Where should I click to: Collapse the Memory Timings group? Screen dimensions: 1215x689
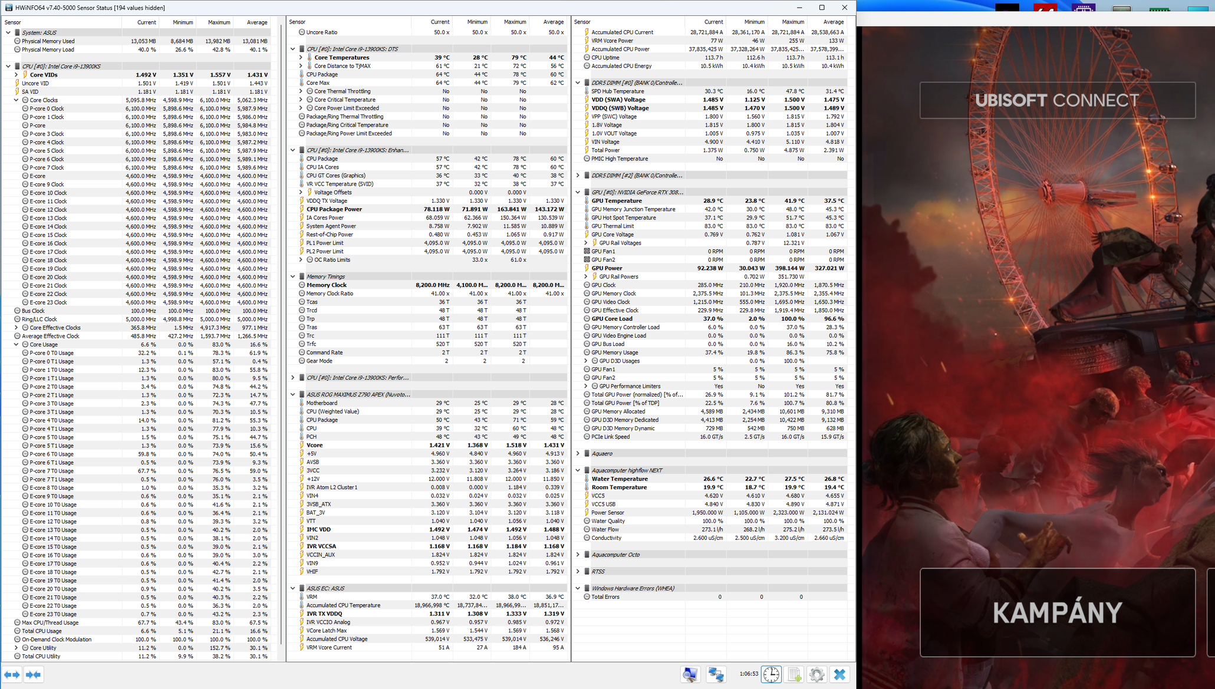click(x=293, y=276)
